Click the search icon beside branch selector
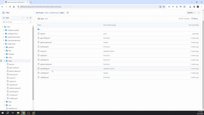 (x=31, y=18)
